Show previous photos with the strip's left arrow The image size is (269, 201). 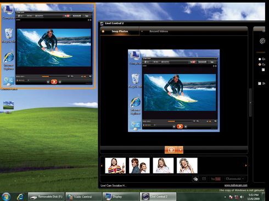point(102,165)
